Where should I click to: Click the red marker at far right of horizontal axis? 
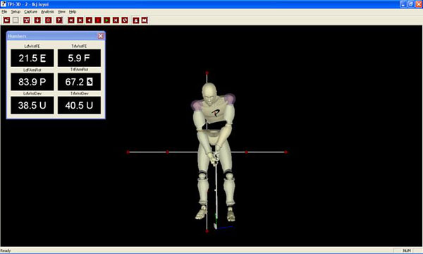(x=286, y=152)
